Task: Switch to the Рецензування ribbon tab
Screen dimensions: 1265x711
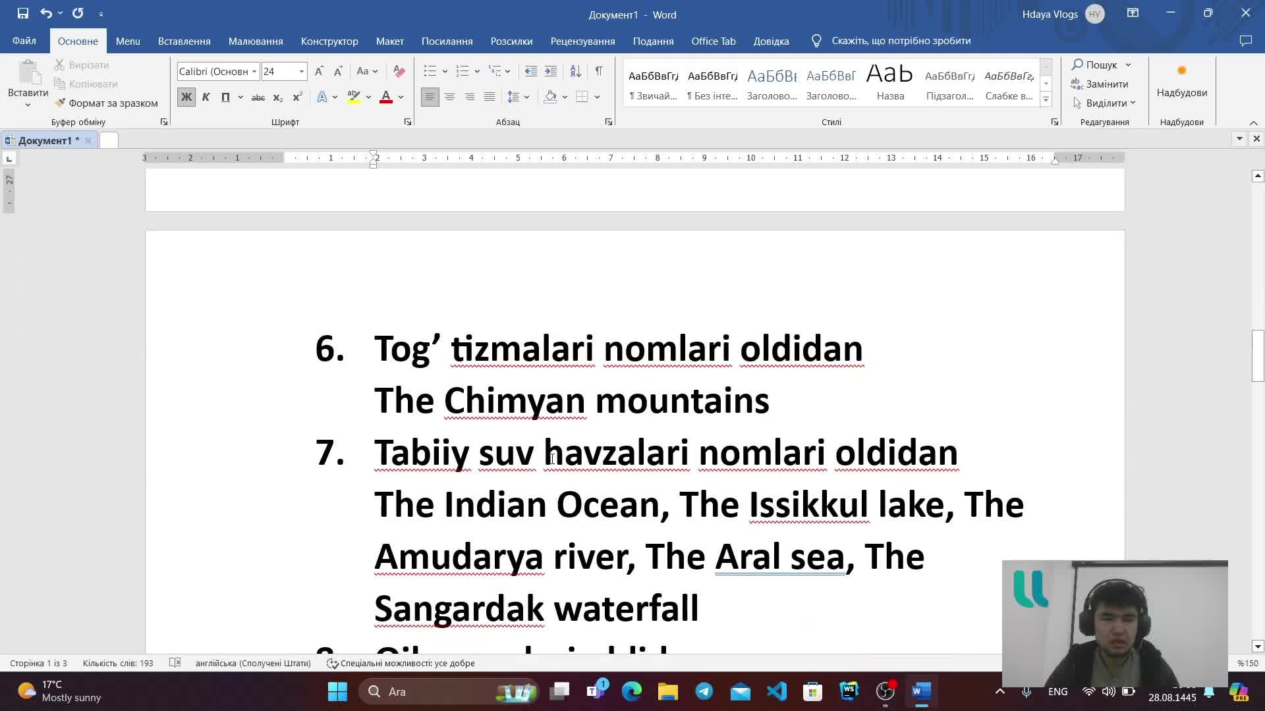Action: [x=582, y=41]
